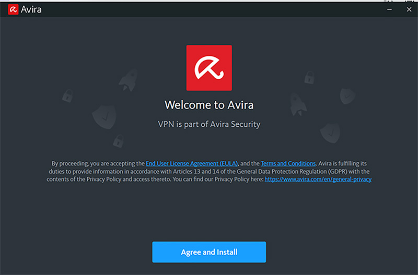Open the End User License Agreement (EULA) link
The height and width of the screenshot is (275, 418).
(x=192, y=163)
